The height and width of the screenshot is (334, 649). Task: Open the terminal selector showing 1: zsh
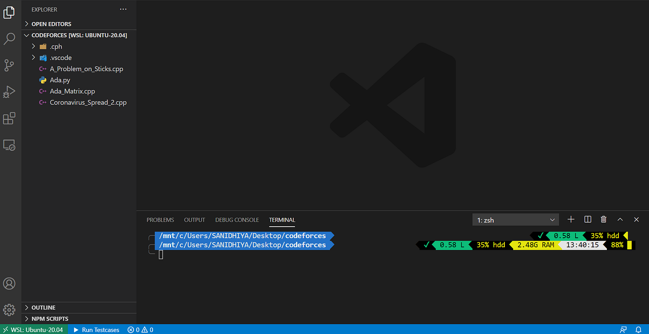[515, 219]
